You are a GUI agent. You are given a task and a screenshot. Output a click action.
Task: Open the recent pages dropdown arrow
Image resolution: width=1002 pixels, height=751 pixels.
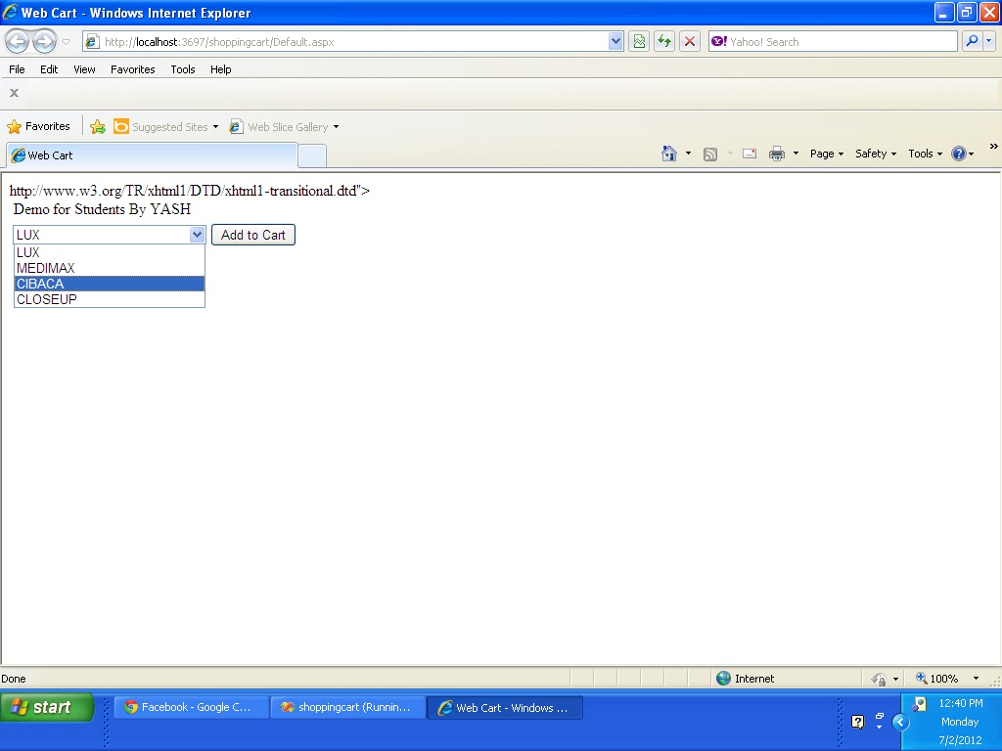point(66,42)
